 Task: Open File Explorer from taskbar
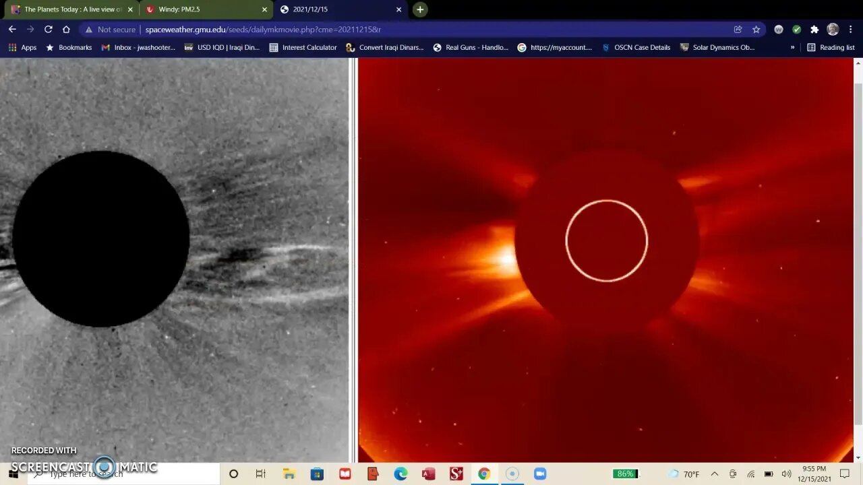coord(289,474)
